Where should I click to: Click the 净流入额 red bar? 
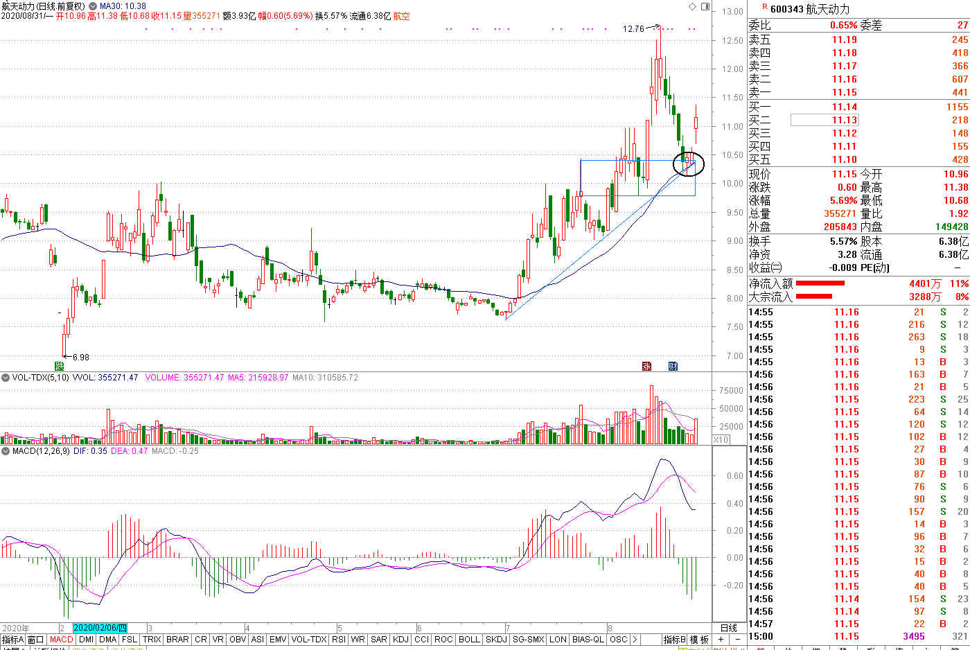[x=820, y=283]
